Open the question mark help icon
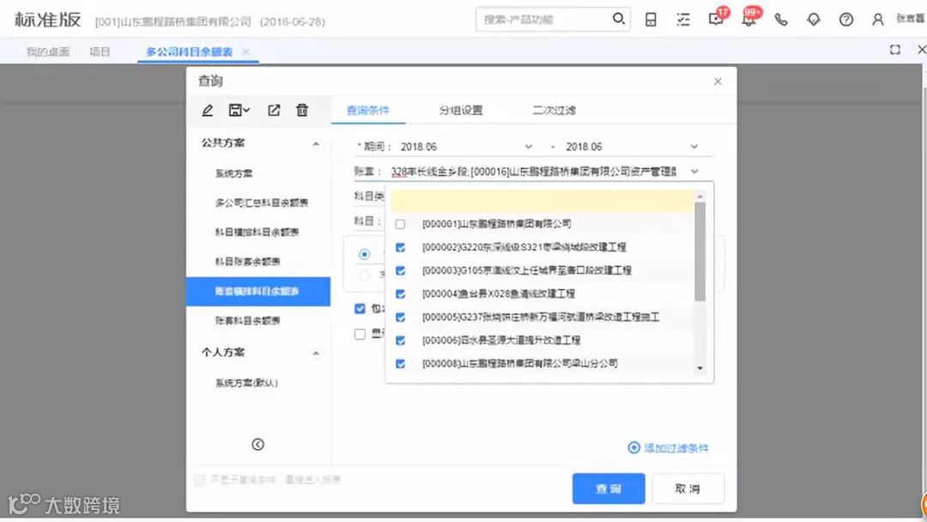Viewport: 927px width, 522px height. point(846,20)
